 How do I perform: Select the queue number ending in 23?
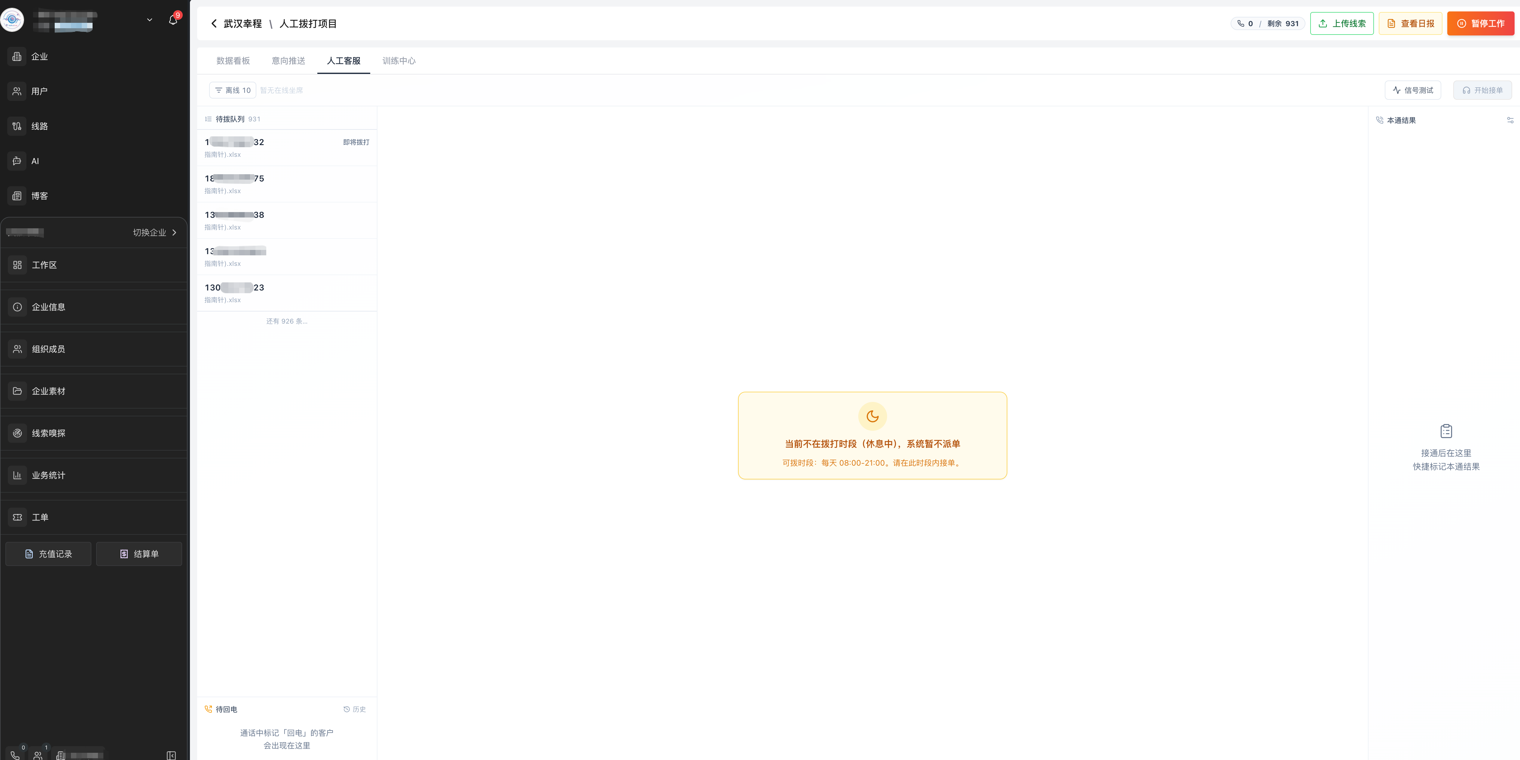(x=287, y=293)
